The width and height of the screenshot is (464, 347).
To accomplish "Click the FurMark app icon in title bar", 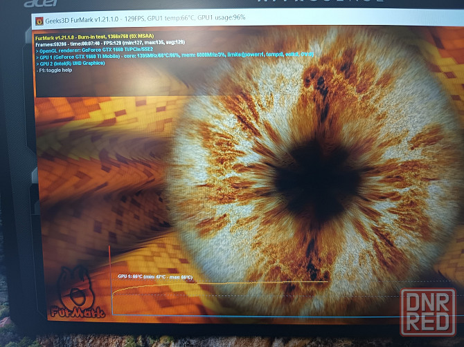I will coord(39,20).
